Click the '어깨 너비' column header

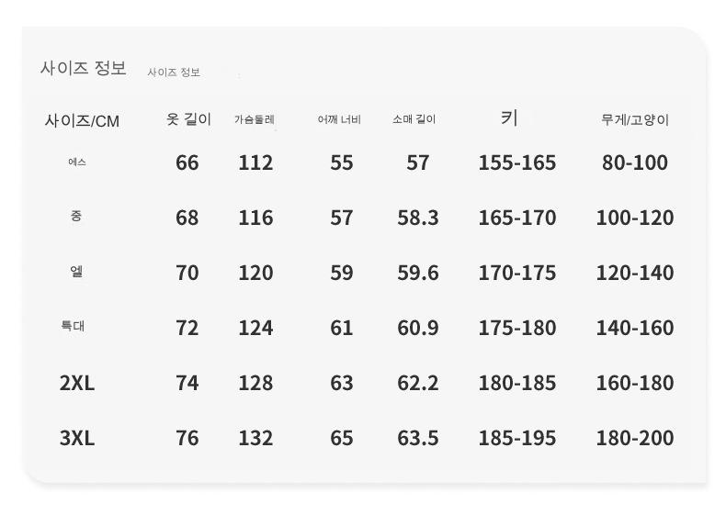(x=339, y=119)
